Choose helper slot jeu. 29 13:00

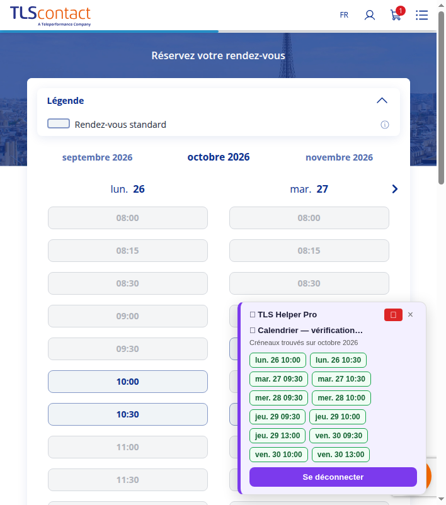click(277, 436)
